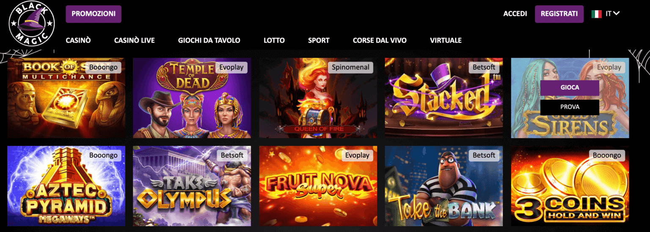650x232 pixels.
Task: Click Prova on Gold of Sirens
Action: (x=570, y=107)
